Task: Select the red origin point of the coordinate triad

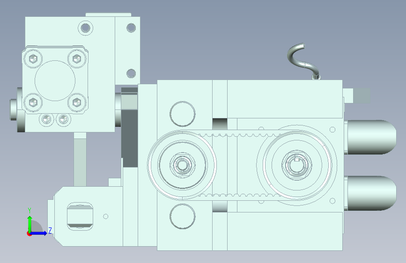Action: tap(29, 234)
